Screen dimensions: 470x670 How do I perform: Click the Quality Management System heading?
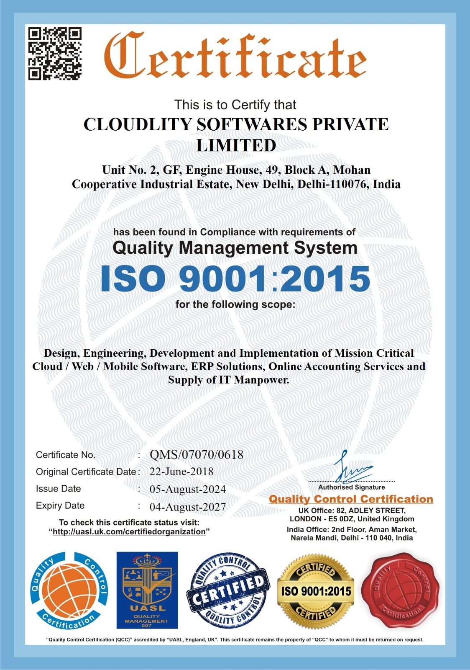click(235, 247)
